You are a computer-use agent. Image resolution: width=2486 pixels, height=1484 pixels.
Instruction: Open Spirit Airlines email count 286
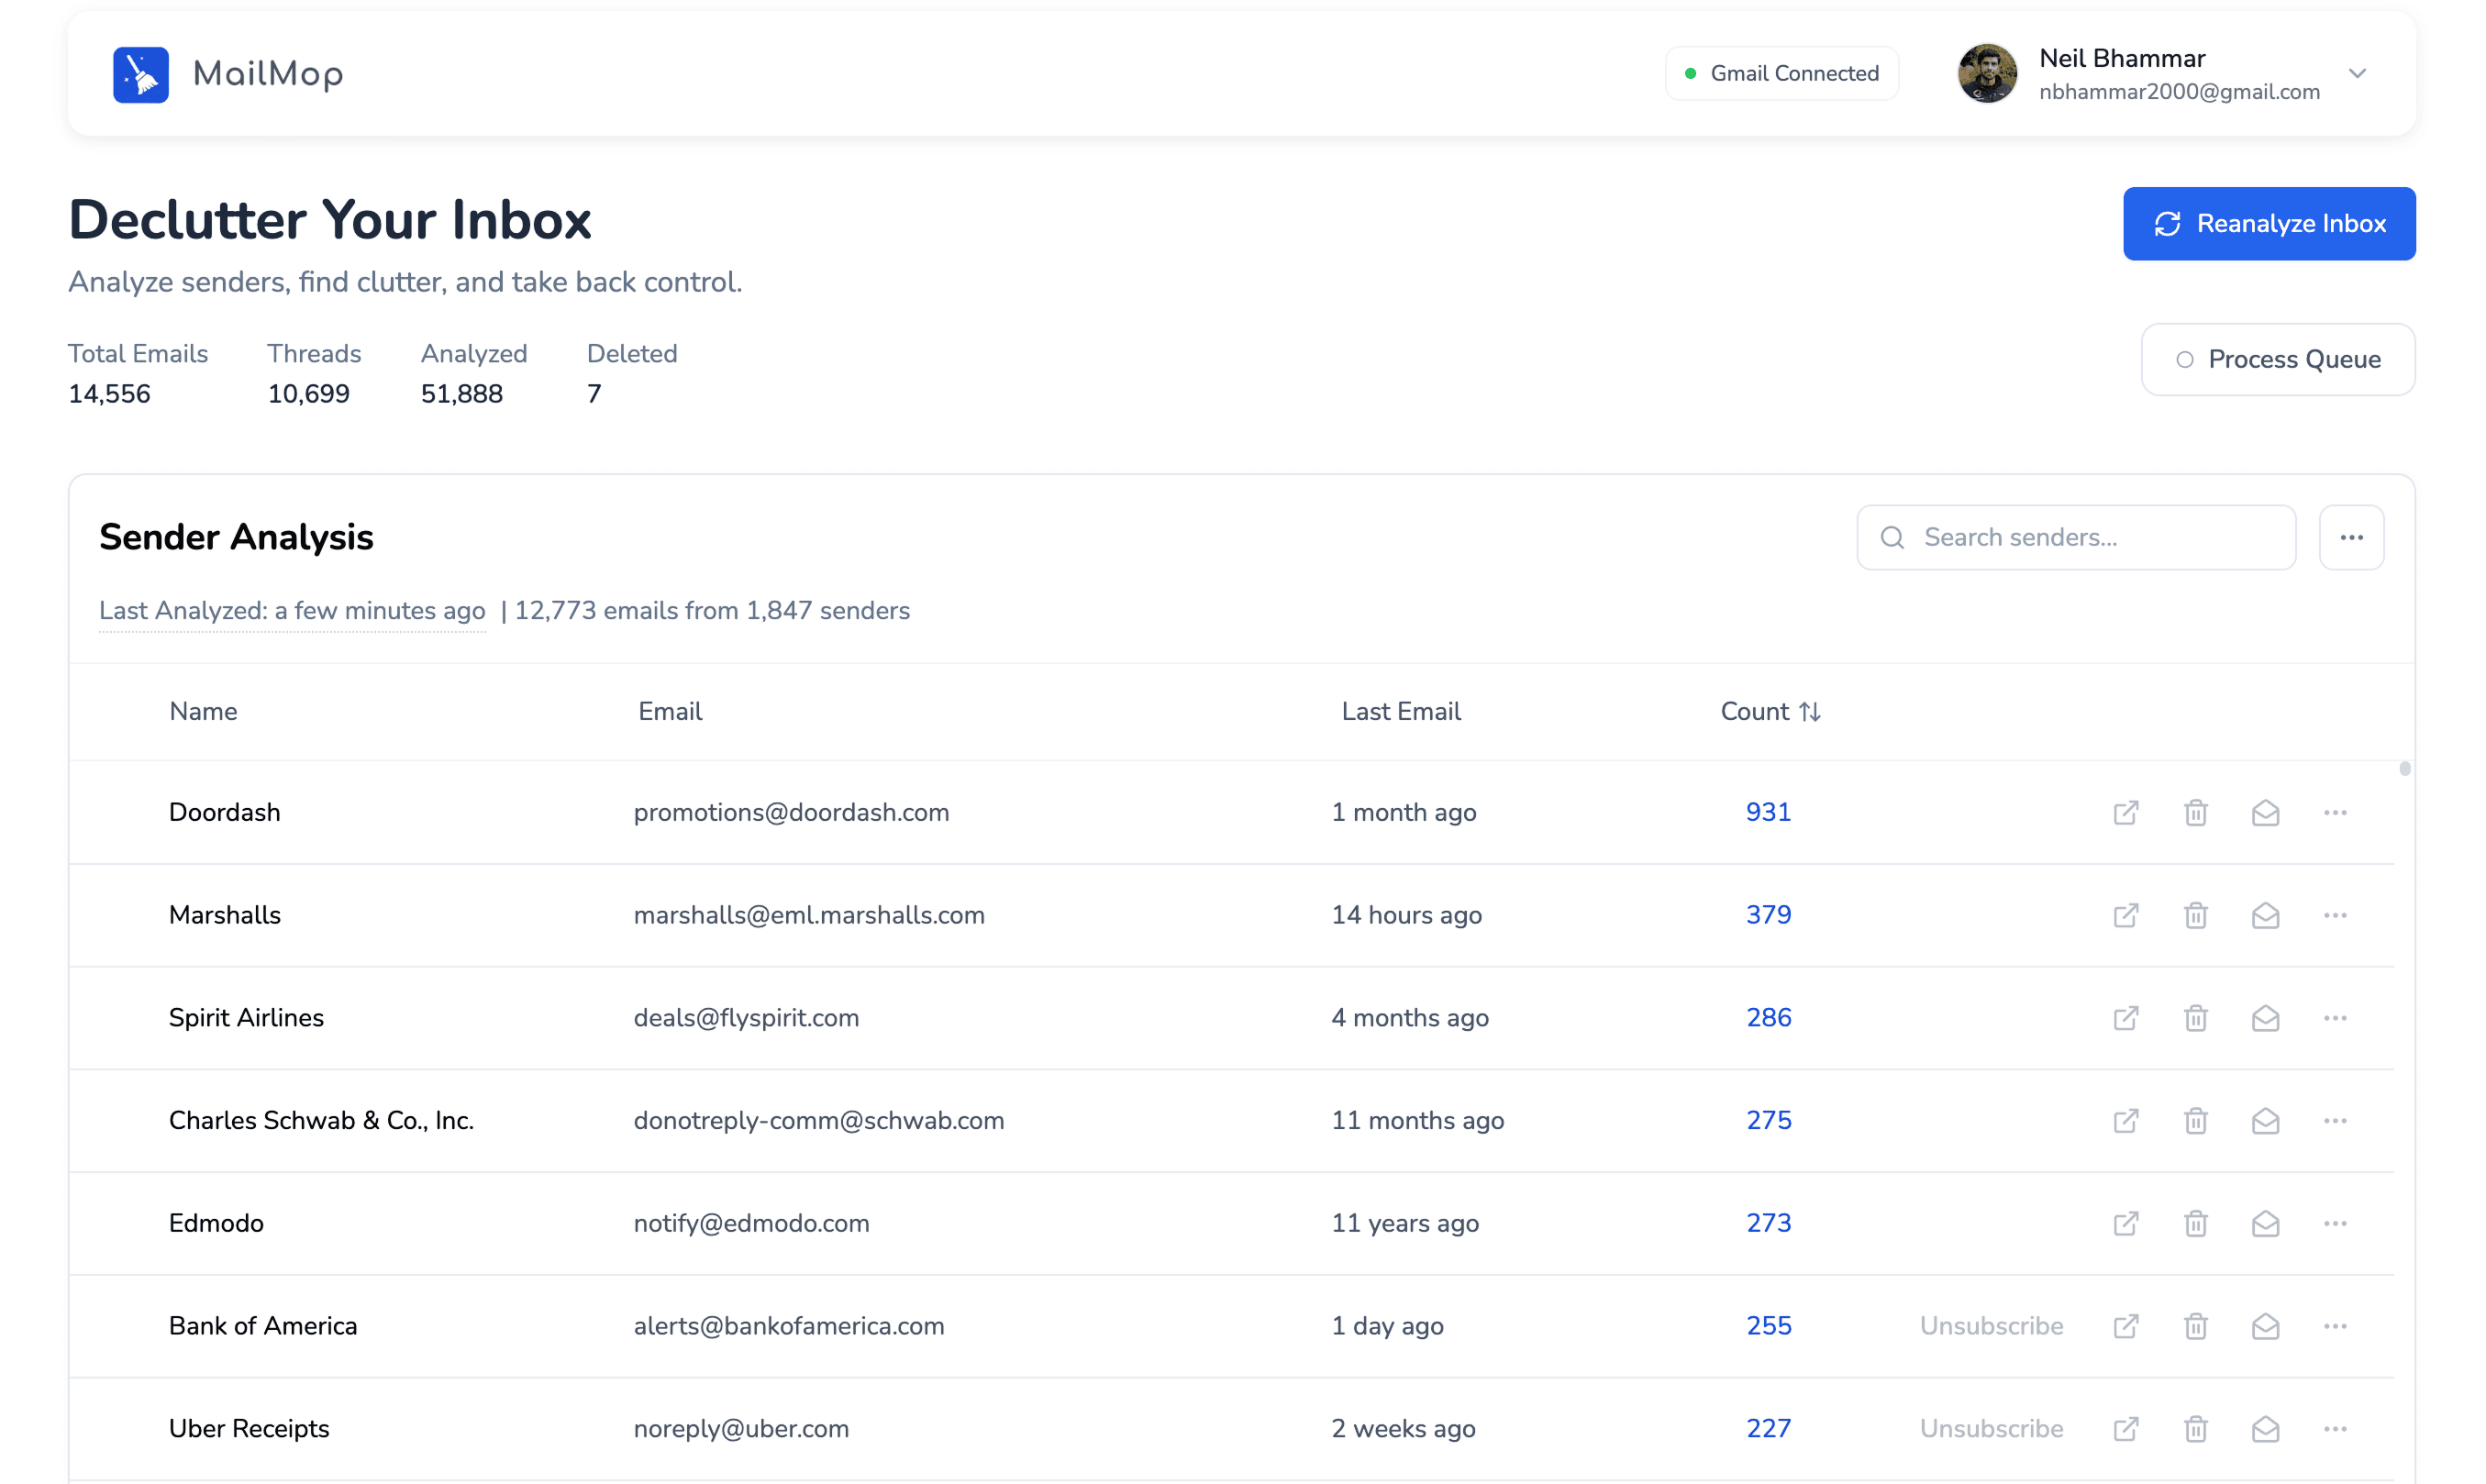click(1768, 1018)
